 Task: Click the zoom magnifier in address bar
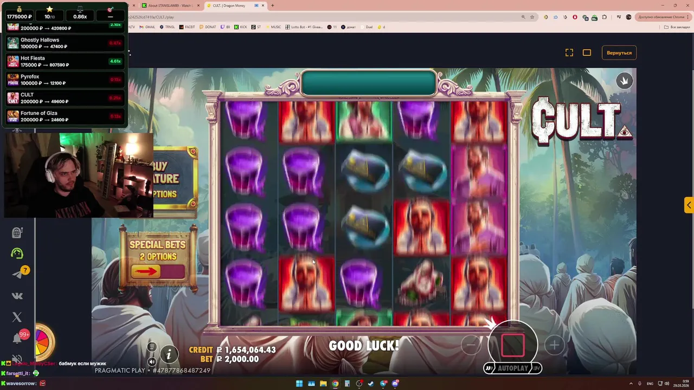point(523,17)
